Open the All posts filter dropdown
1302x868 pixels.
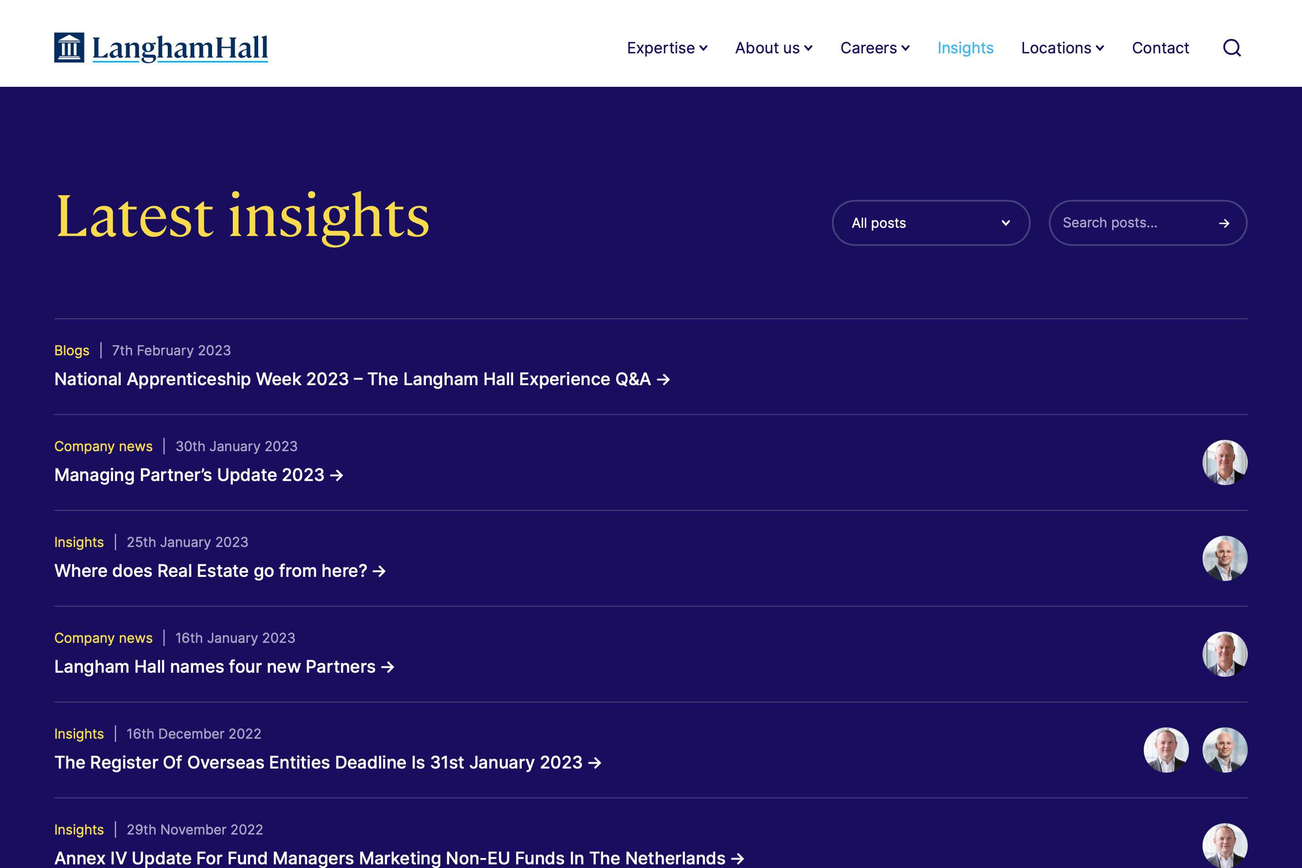(x=931, y=223)
